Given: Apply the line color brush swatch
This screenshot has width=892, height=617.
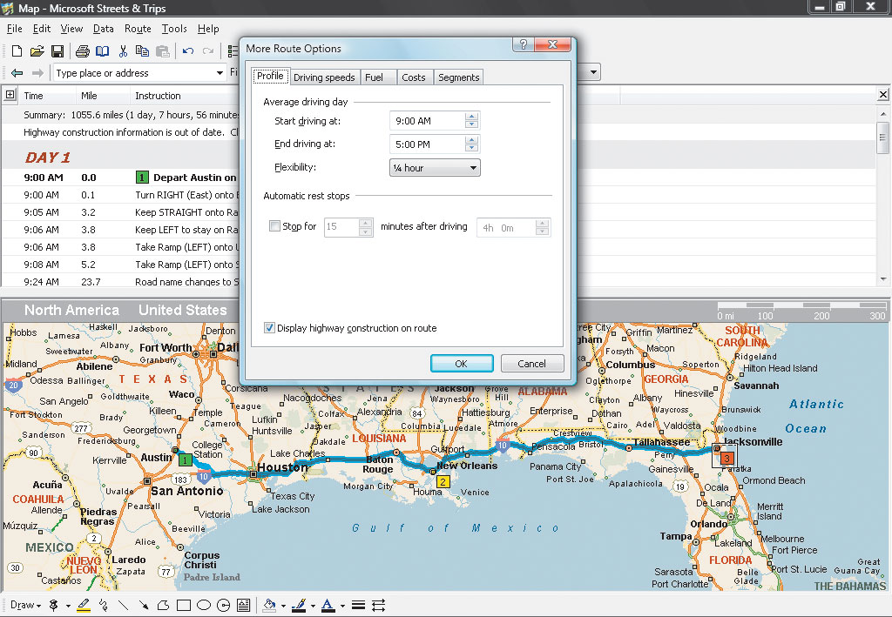Looking at the screenshot, I should click(299, 605).
